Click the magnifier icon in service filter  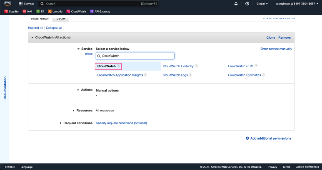(99, 56)
